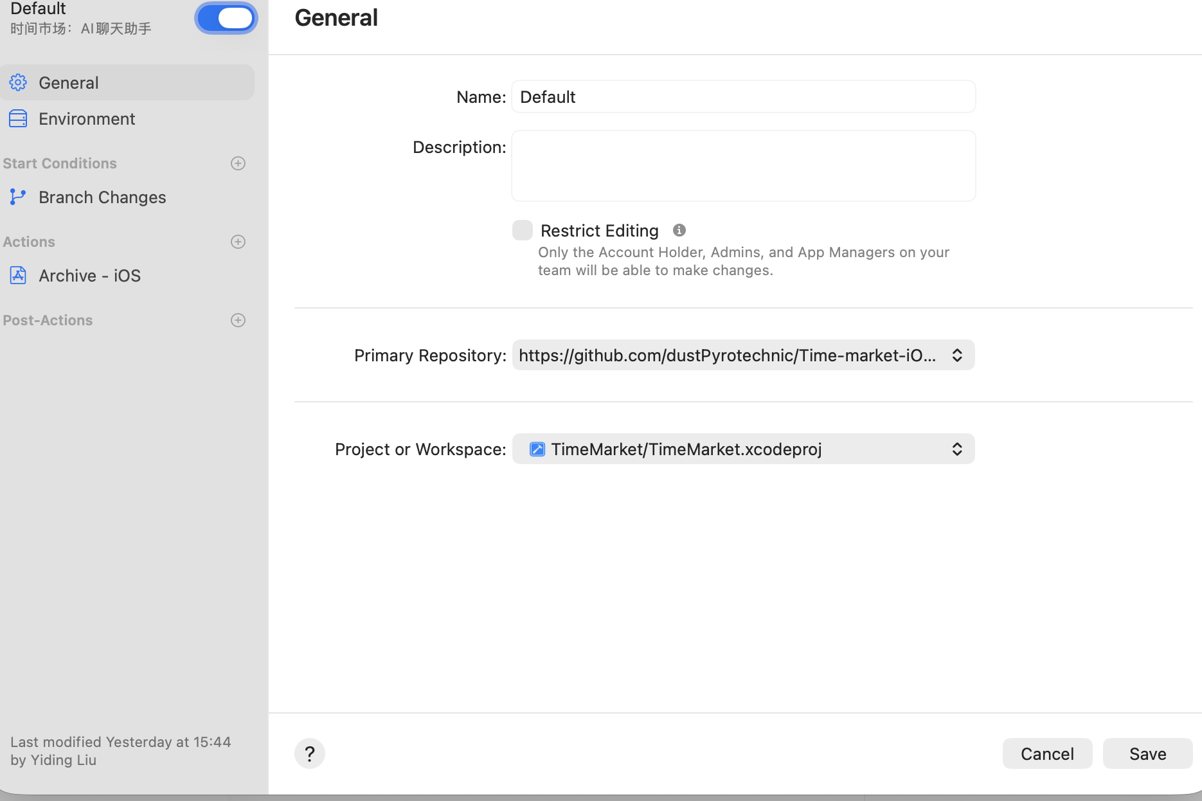The height and width of the screenshot is (801, 1202).
Task: Add a new Post-Action with plus icon
Action: [x=238, y=320]
